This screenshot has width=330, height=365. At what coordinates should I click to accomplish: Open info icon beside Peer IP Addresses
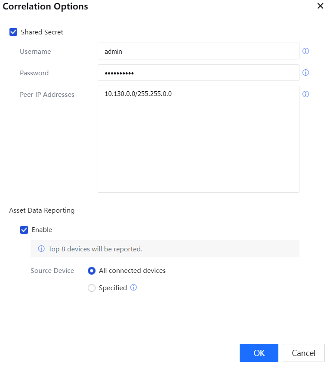[306, 94]
